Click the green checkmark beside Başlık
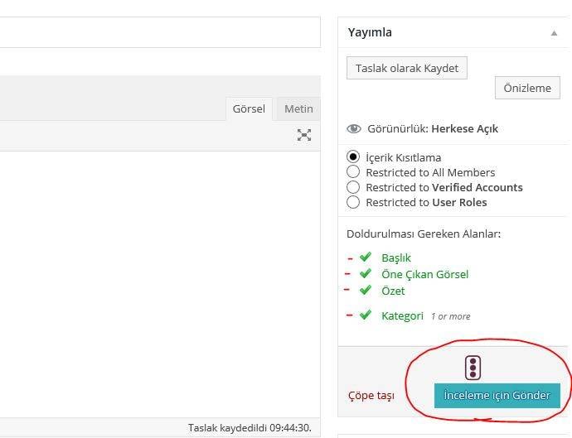Viewport: 572px width, 438px height. 365,258
